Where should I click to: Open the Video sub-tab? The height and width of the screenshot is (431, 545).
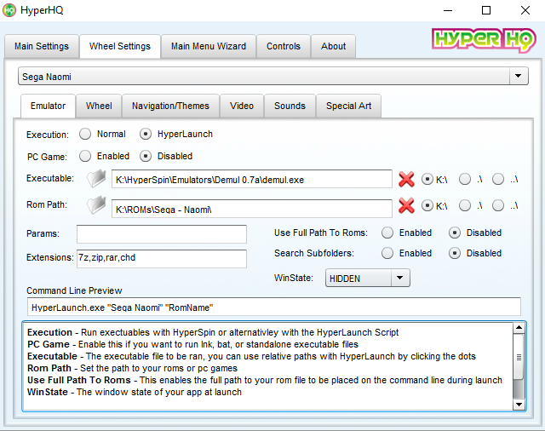point(242,106)
